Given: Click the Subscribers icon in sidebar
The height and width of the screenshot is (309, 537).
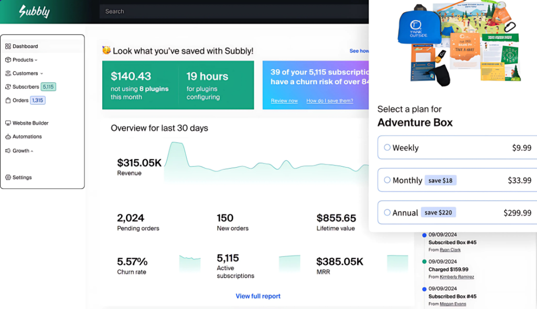Looking at the screenshot, I should pos(8,87).
